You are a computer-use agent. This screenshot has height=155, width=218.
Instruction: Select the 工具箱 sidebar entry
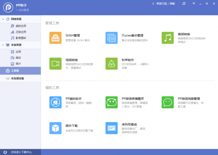20,71
